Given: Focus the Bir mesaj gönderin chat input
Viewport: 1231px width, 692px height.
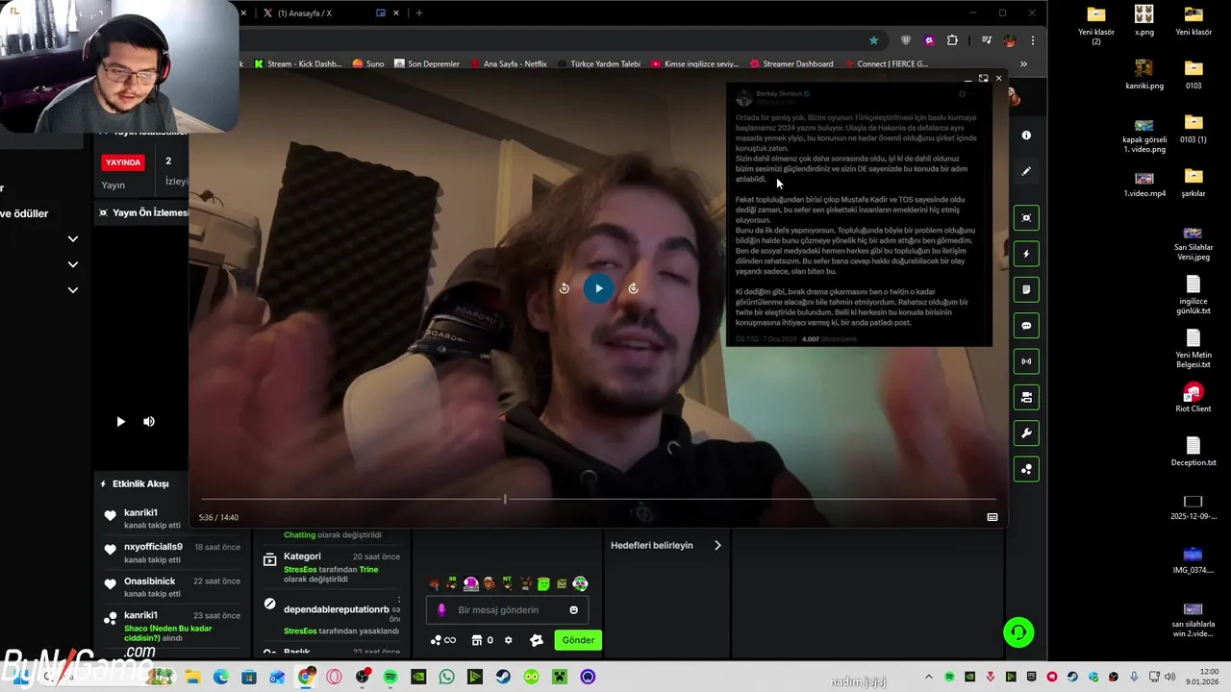Looking at the screenshot, I should point(508,610).
